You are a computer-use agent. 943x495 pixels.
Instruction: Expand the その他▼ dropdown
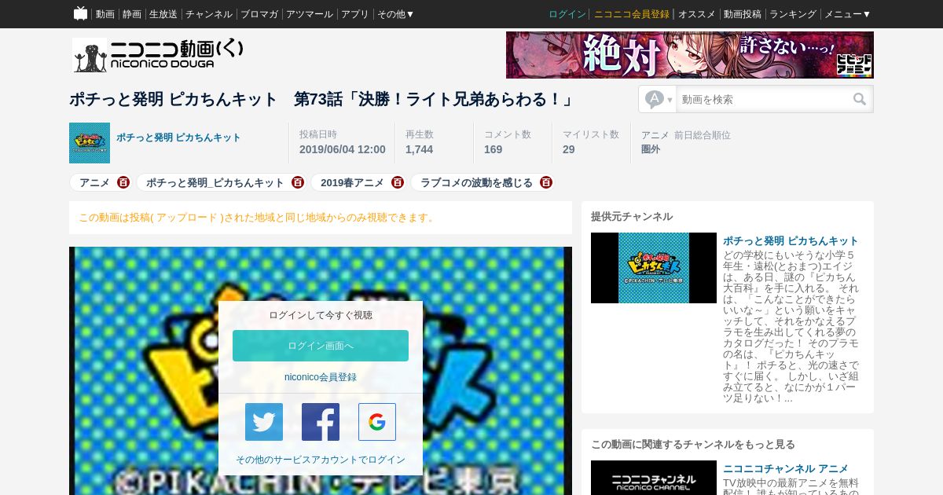396,14
